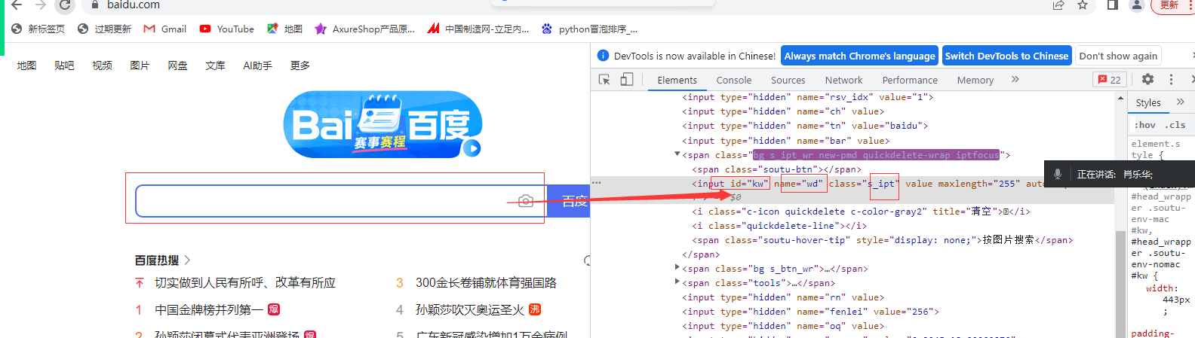
Task: Click the three-dot actions on input kw line
Action: coord(596,183)
